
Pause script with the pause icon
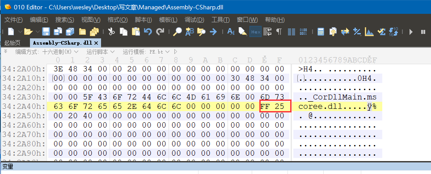(x=423, y=32)
